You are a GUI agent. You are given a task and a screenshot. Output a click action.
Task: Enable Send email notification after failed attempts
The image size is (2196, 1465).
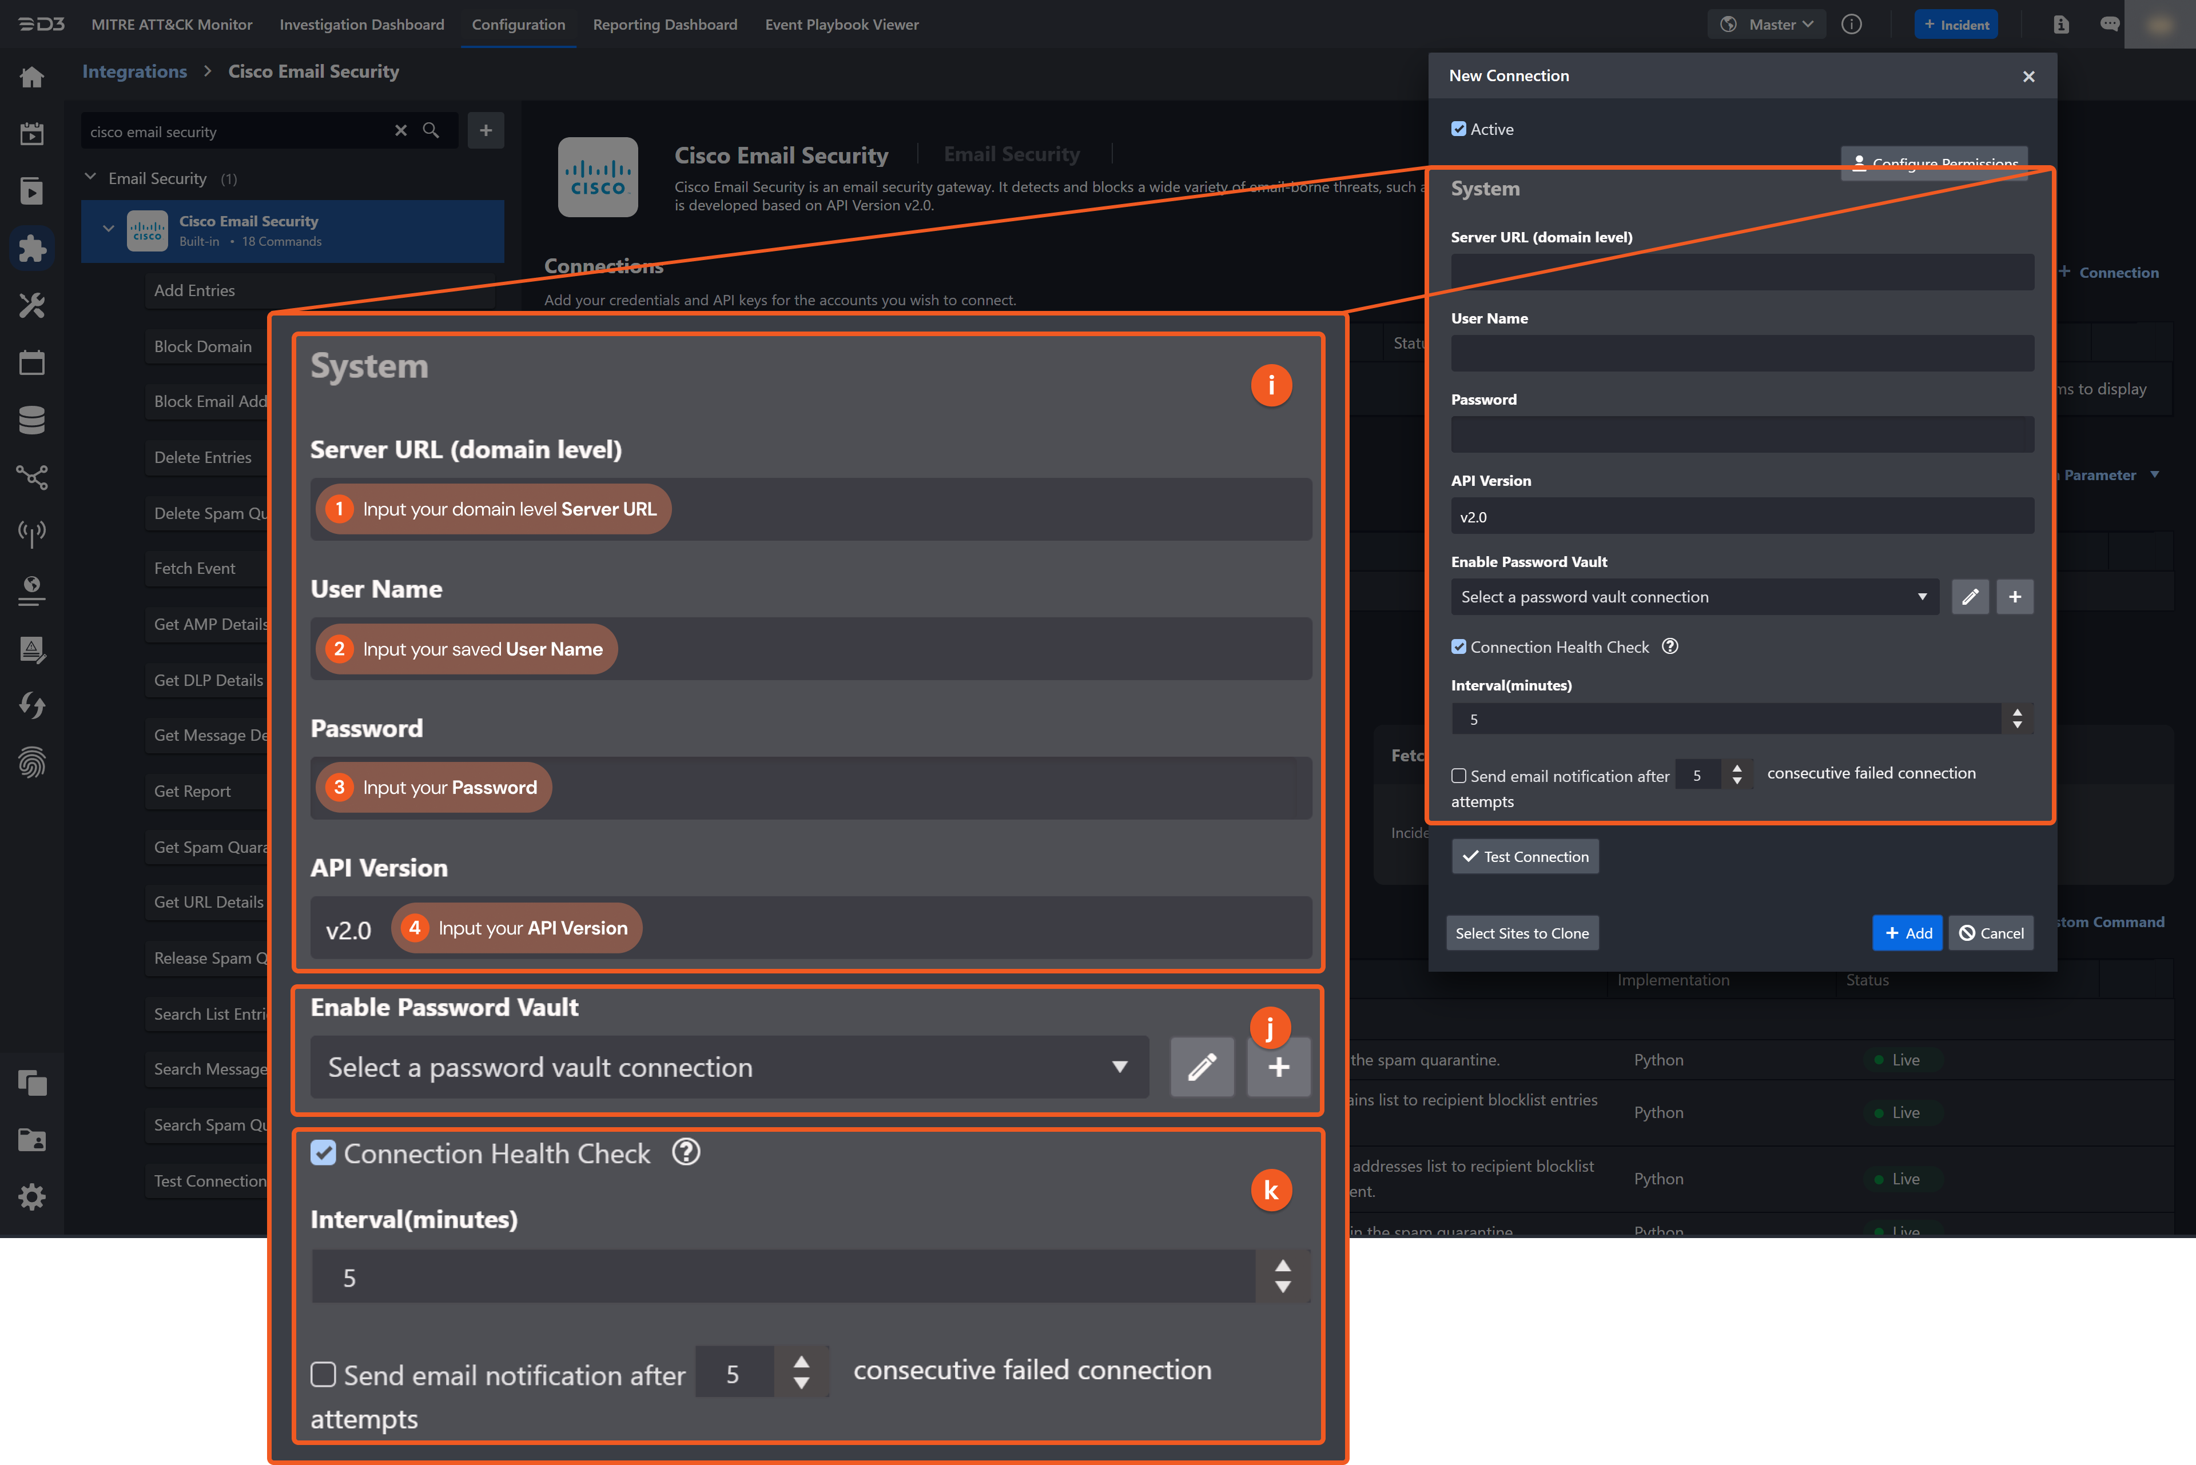click(x=1458, y=776)
